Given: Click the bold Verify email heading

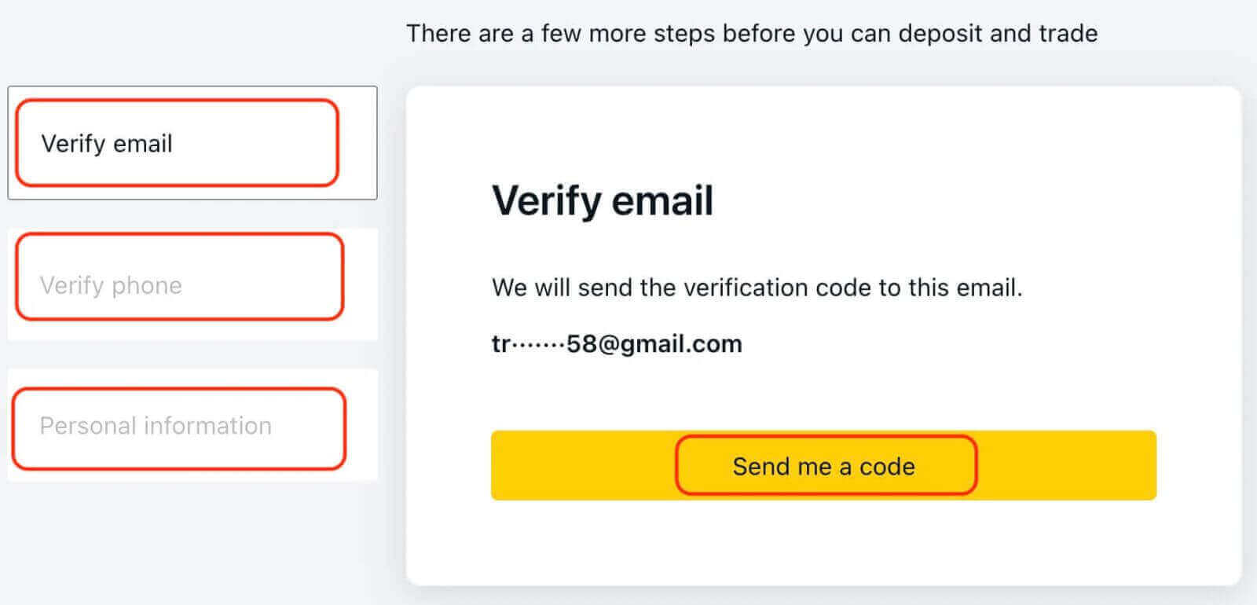Looking at the screenshot, I should coord(603,200).
